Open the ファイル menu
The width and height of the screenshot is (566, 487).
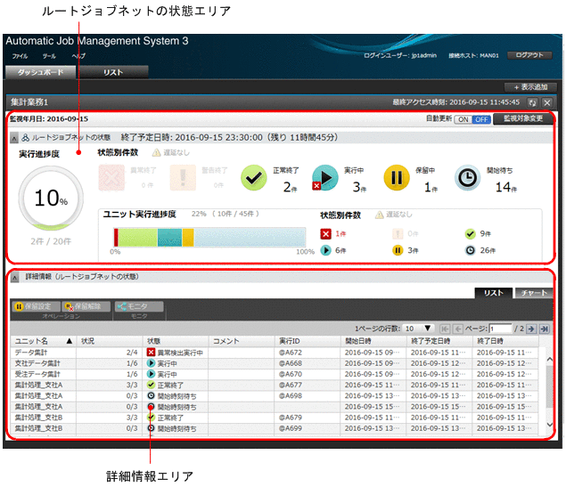click(20, 56)
